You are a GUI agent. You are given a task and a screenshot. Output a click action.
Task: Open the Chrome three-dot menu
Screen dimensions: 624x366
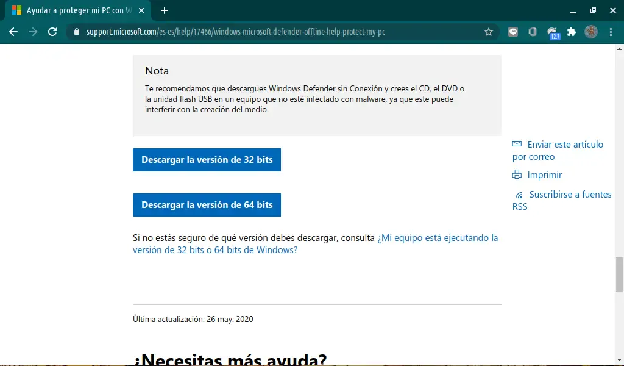(x=611, y=32)
